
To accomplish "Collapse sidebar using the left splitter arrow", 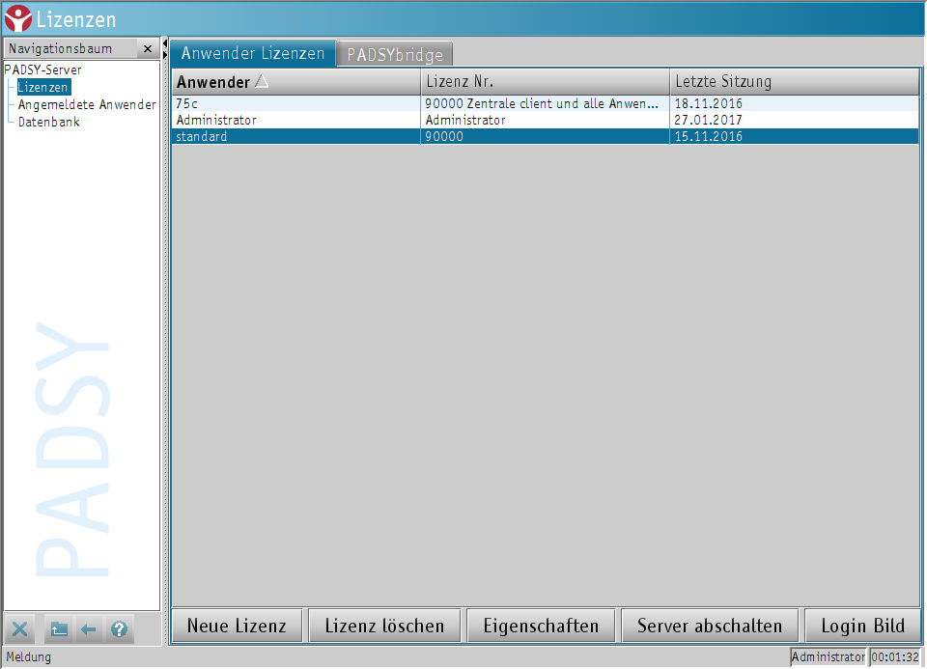I will [165, 43].
